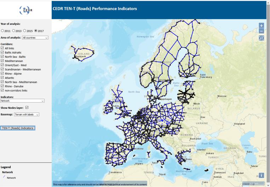Image resolution: width=270 pixels, height=187 pixels.
Task: Uncheck the All links corridor checkbox
Action: point(2,48)
